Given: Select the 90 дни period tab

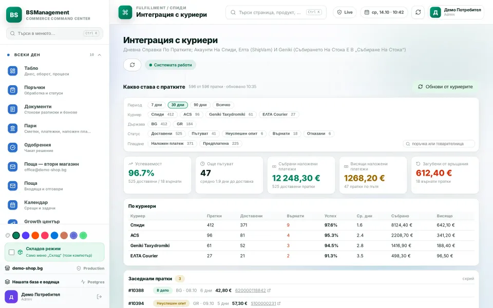Looking at the screenshot, I should [x=200, y=105].
